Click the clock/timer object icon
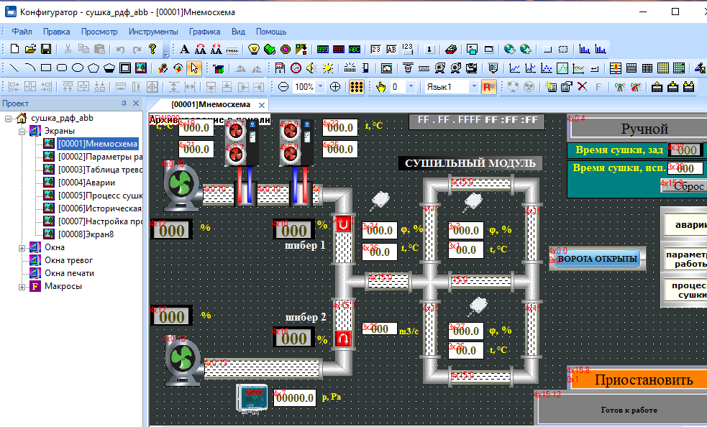Screen dimensions: 707x427 click(x=296, y=68)
